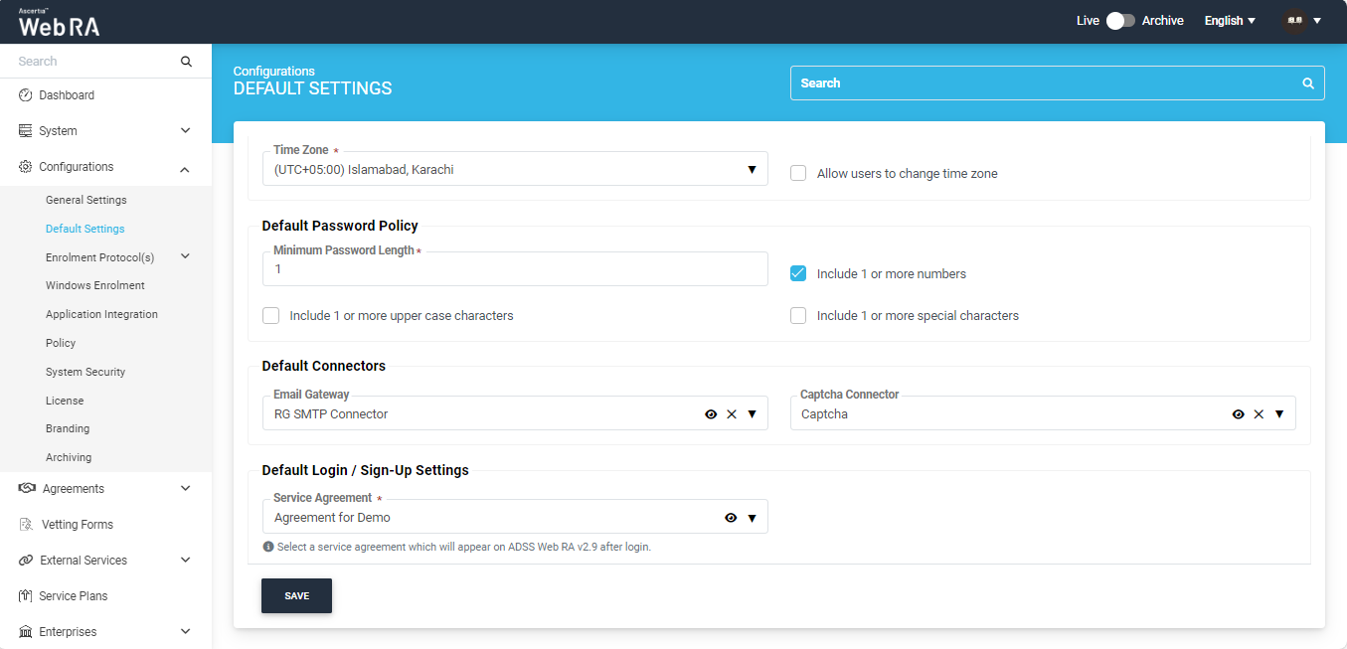Click the user avatar icon in header
The image size is (1347, 649).
1294,21
